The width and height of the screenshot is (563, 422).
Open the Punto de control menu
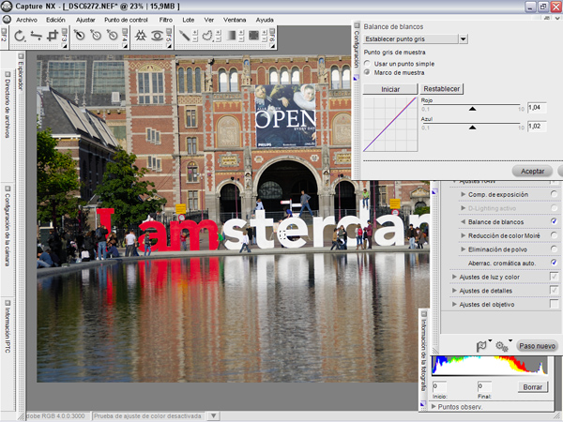tap(126, 20)
